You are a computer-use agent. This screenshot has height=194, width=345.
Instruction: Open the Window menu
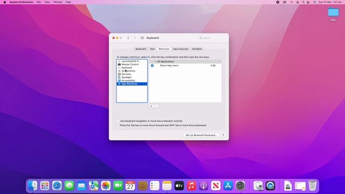coord(58,2)
